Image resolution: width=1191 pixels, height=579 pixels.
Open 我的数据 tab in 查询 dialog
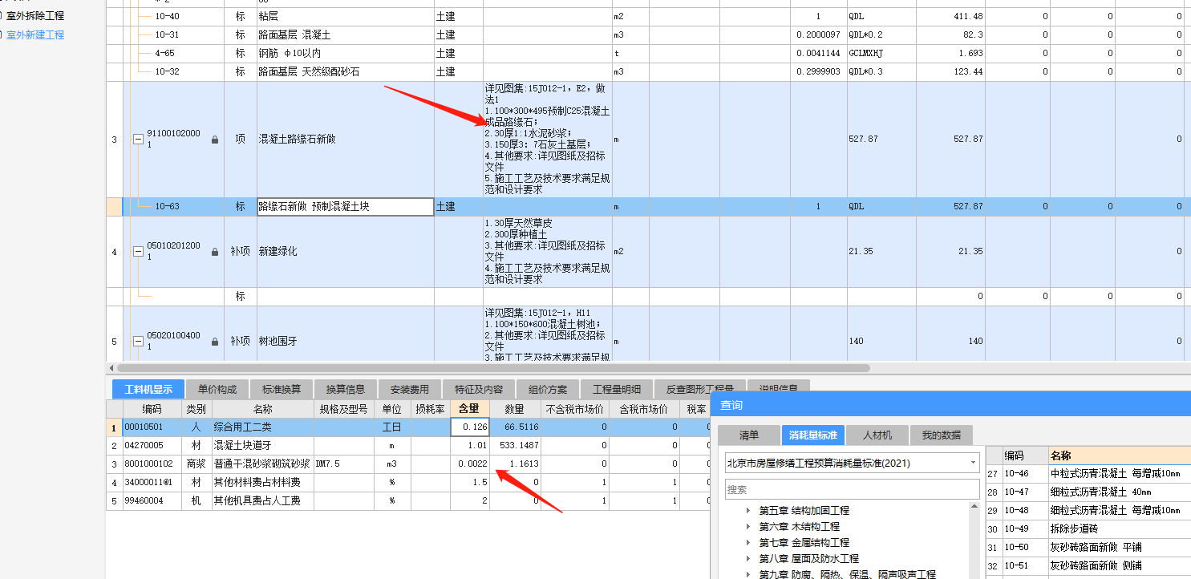(941, 435)
